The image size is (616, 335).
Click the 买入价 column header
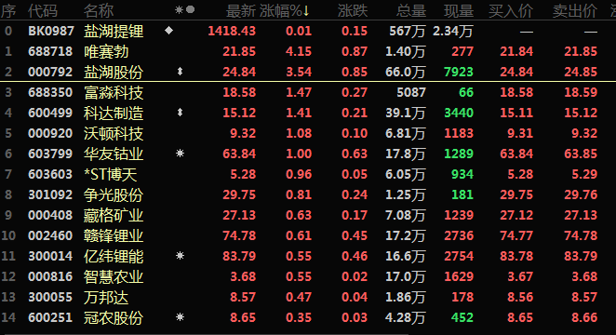[511, 10]
